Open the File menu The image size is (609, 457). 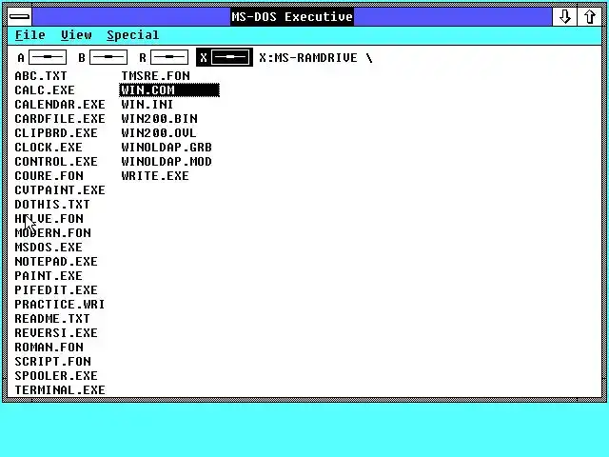pyautogui.click(x=29, y=35)
